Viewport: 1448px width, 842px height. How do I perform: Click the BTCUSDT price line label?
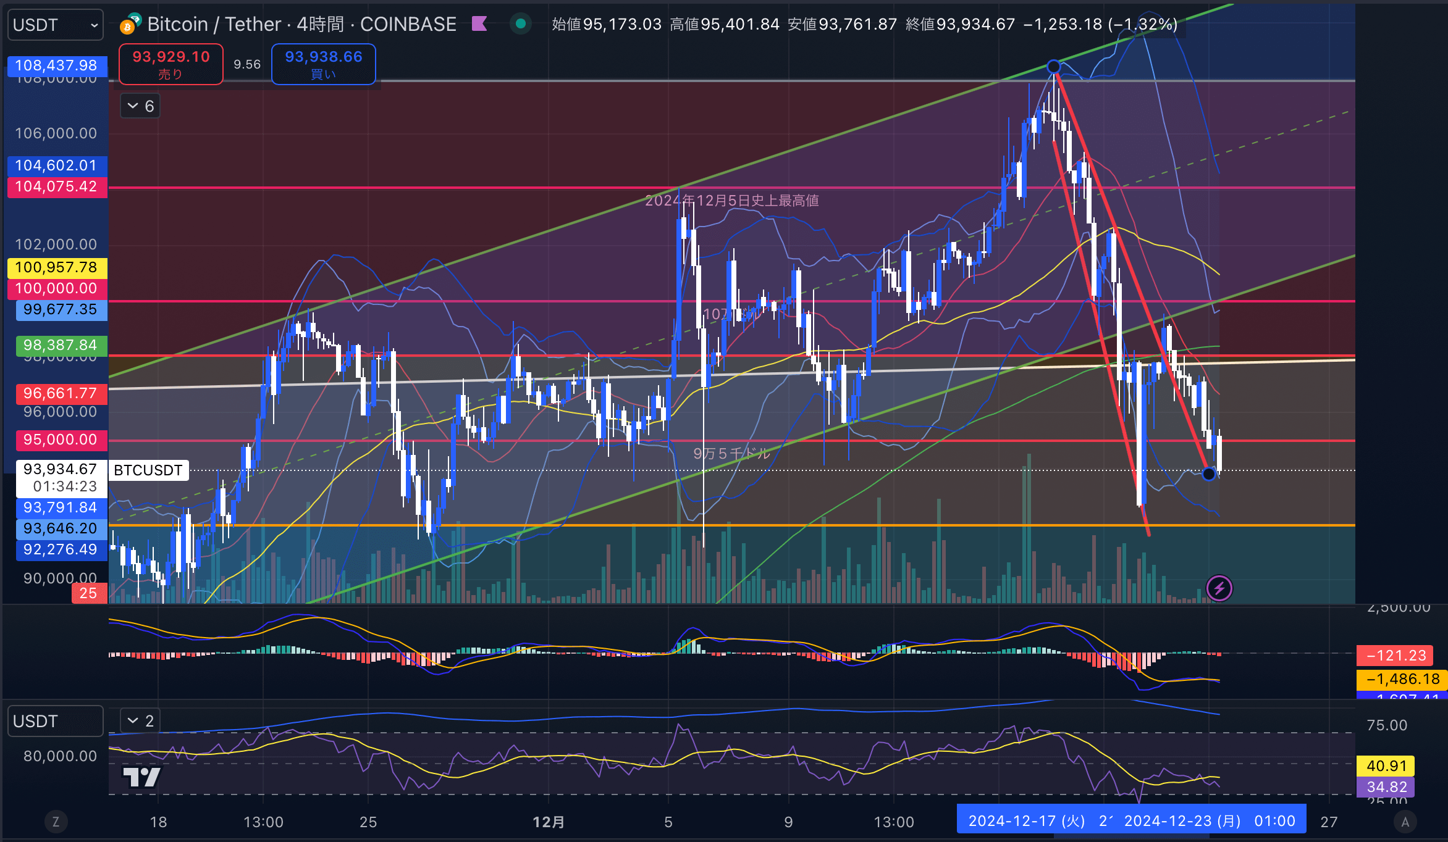[x=148, y=470]
